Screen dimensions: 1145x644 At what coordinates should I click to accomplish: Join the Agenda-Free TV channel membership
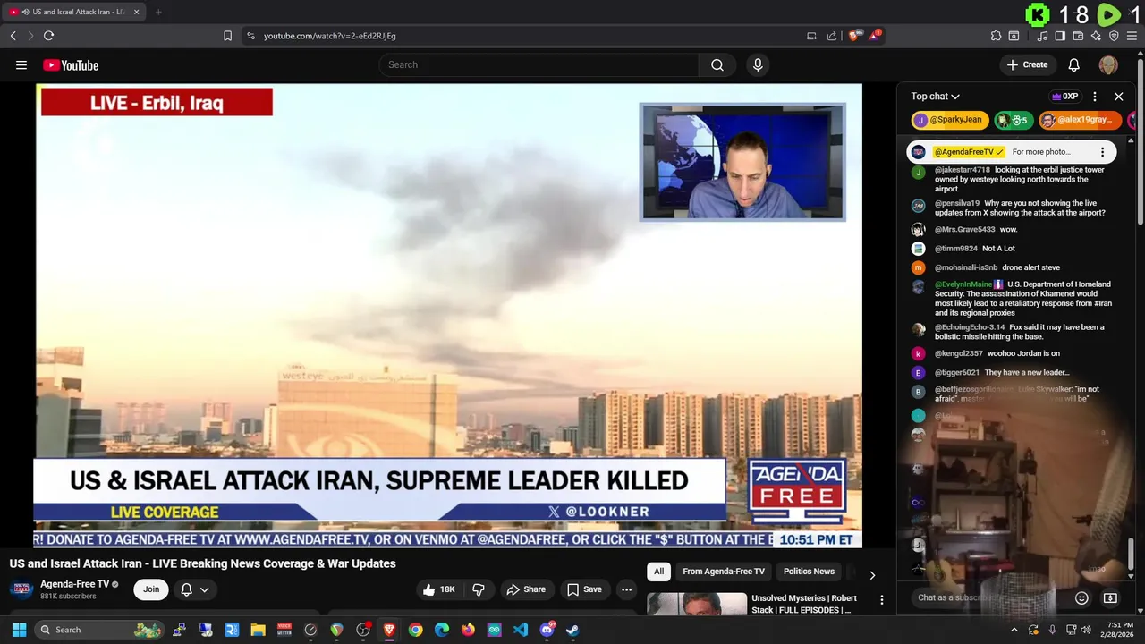pos(151,589)
